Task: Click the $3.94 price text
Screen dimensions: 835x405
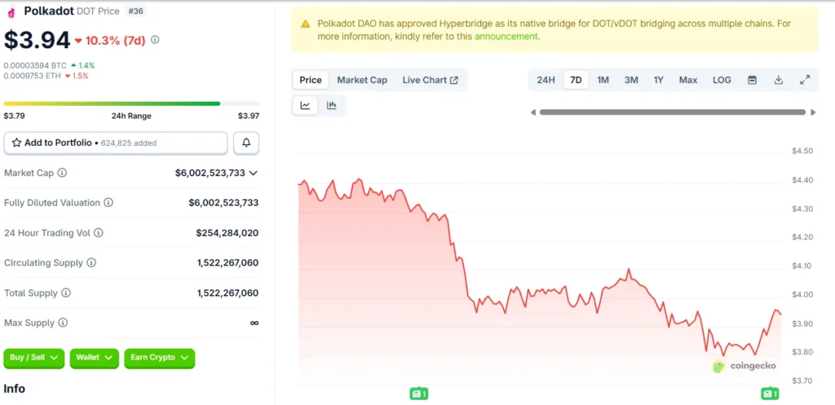Action: (37, 40)
